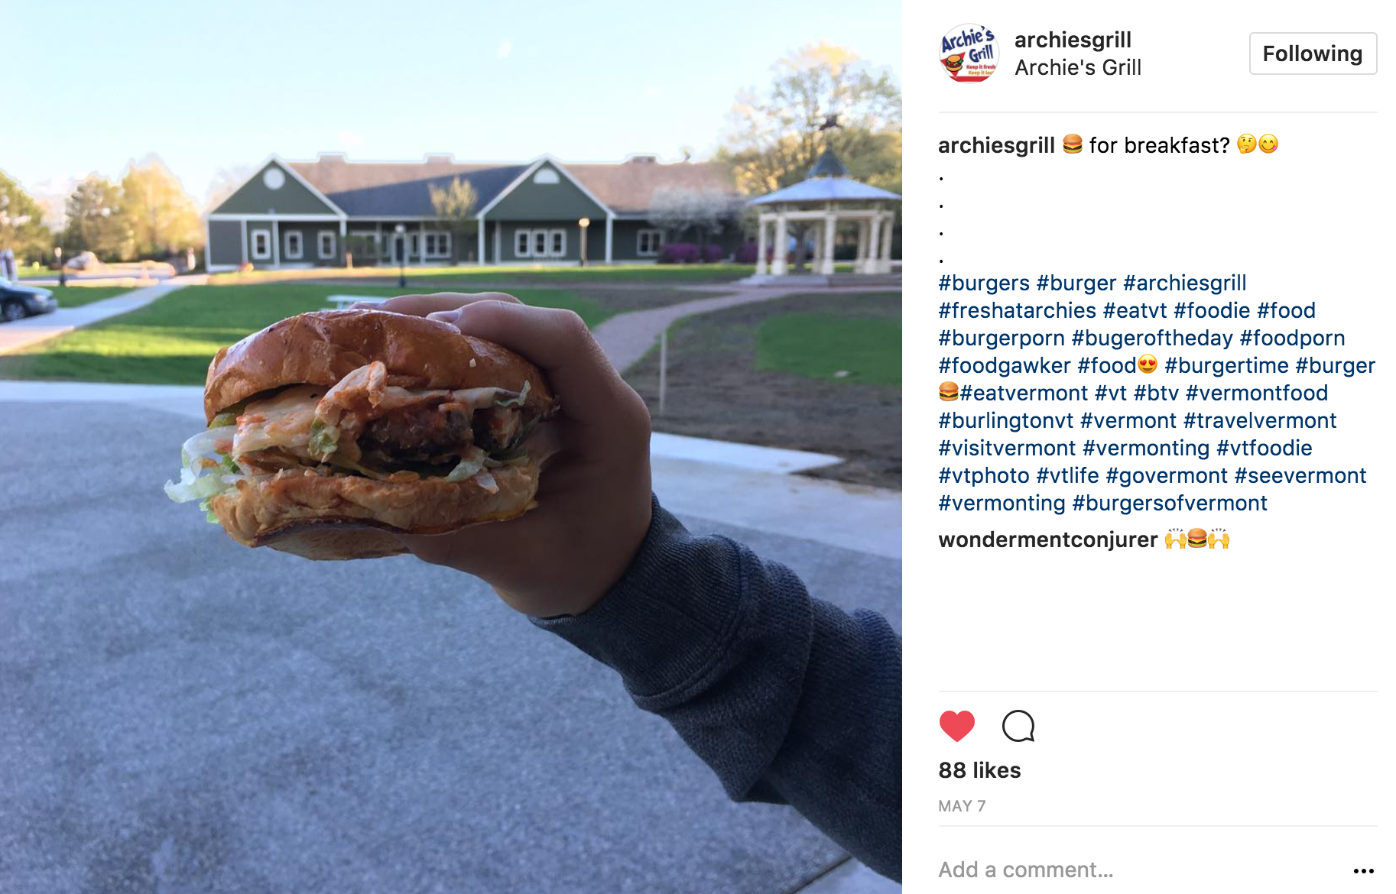Open the #foodgawker hashtag
Screen dimensions: 1396x894
pos(1005,365)
